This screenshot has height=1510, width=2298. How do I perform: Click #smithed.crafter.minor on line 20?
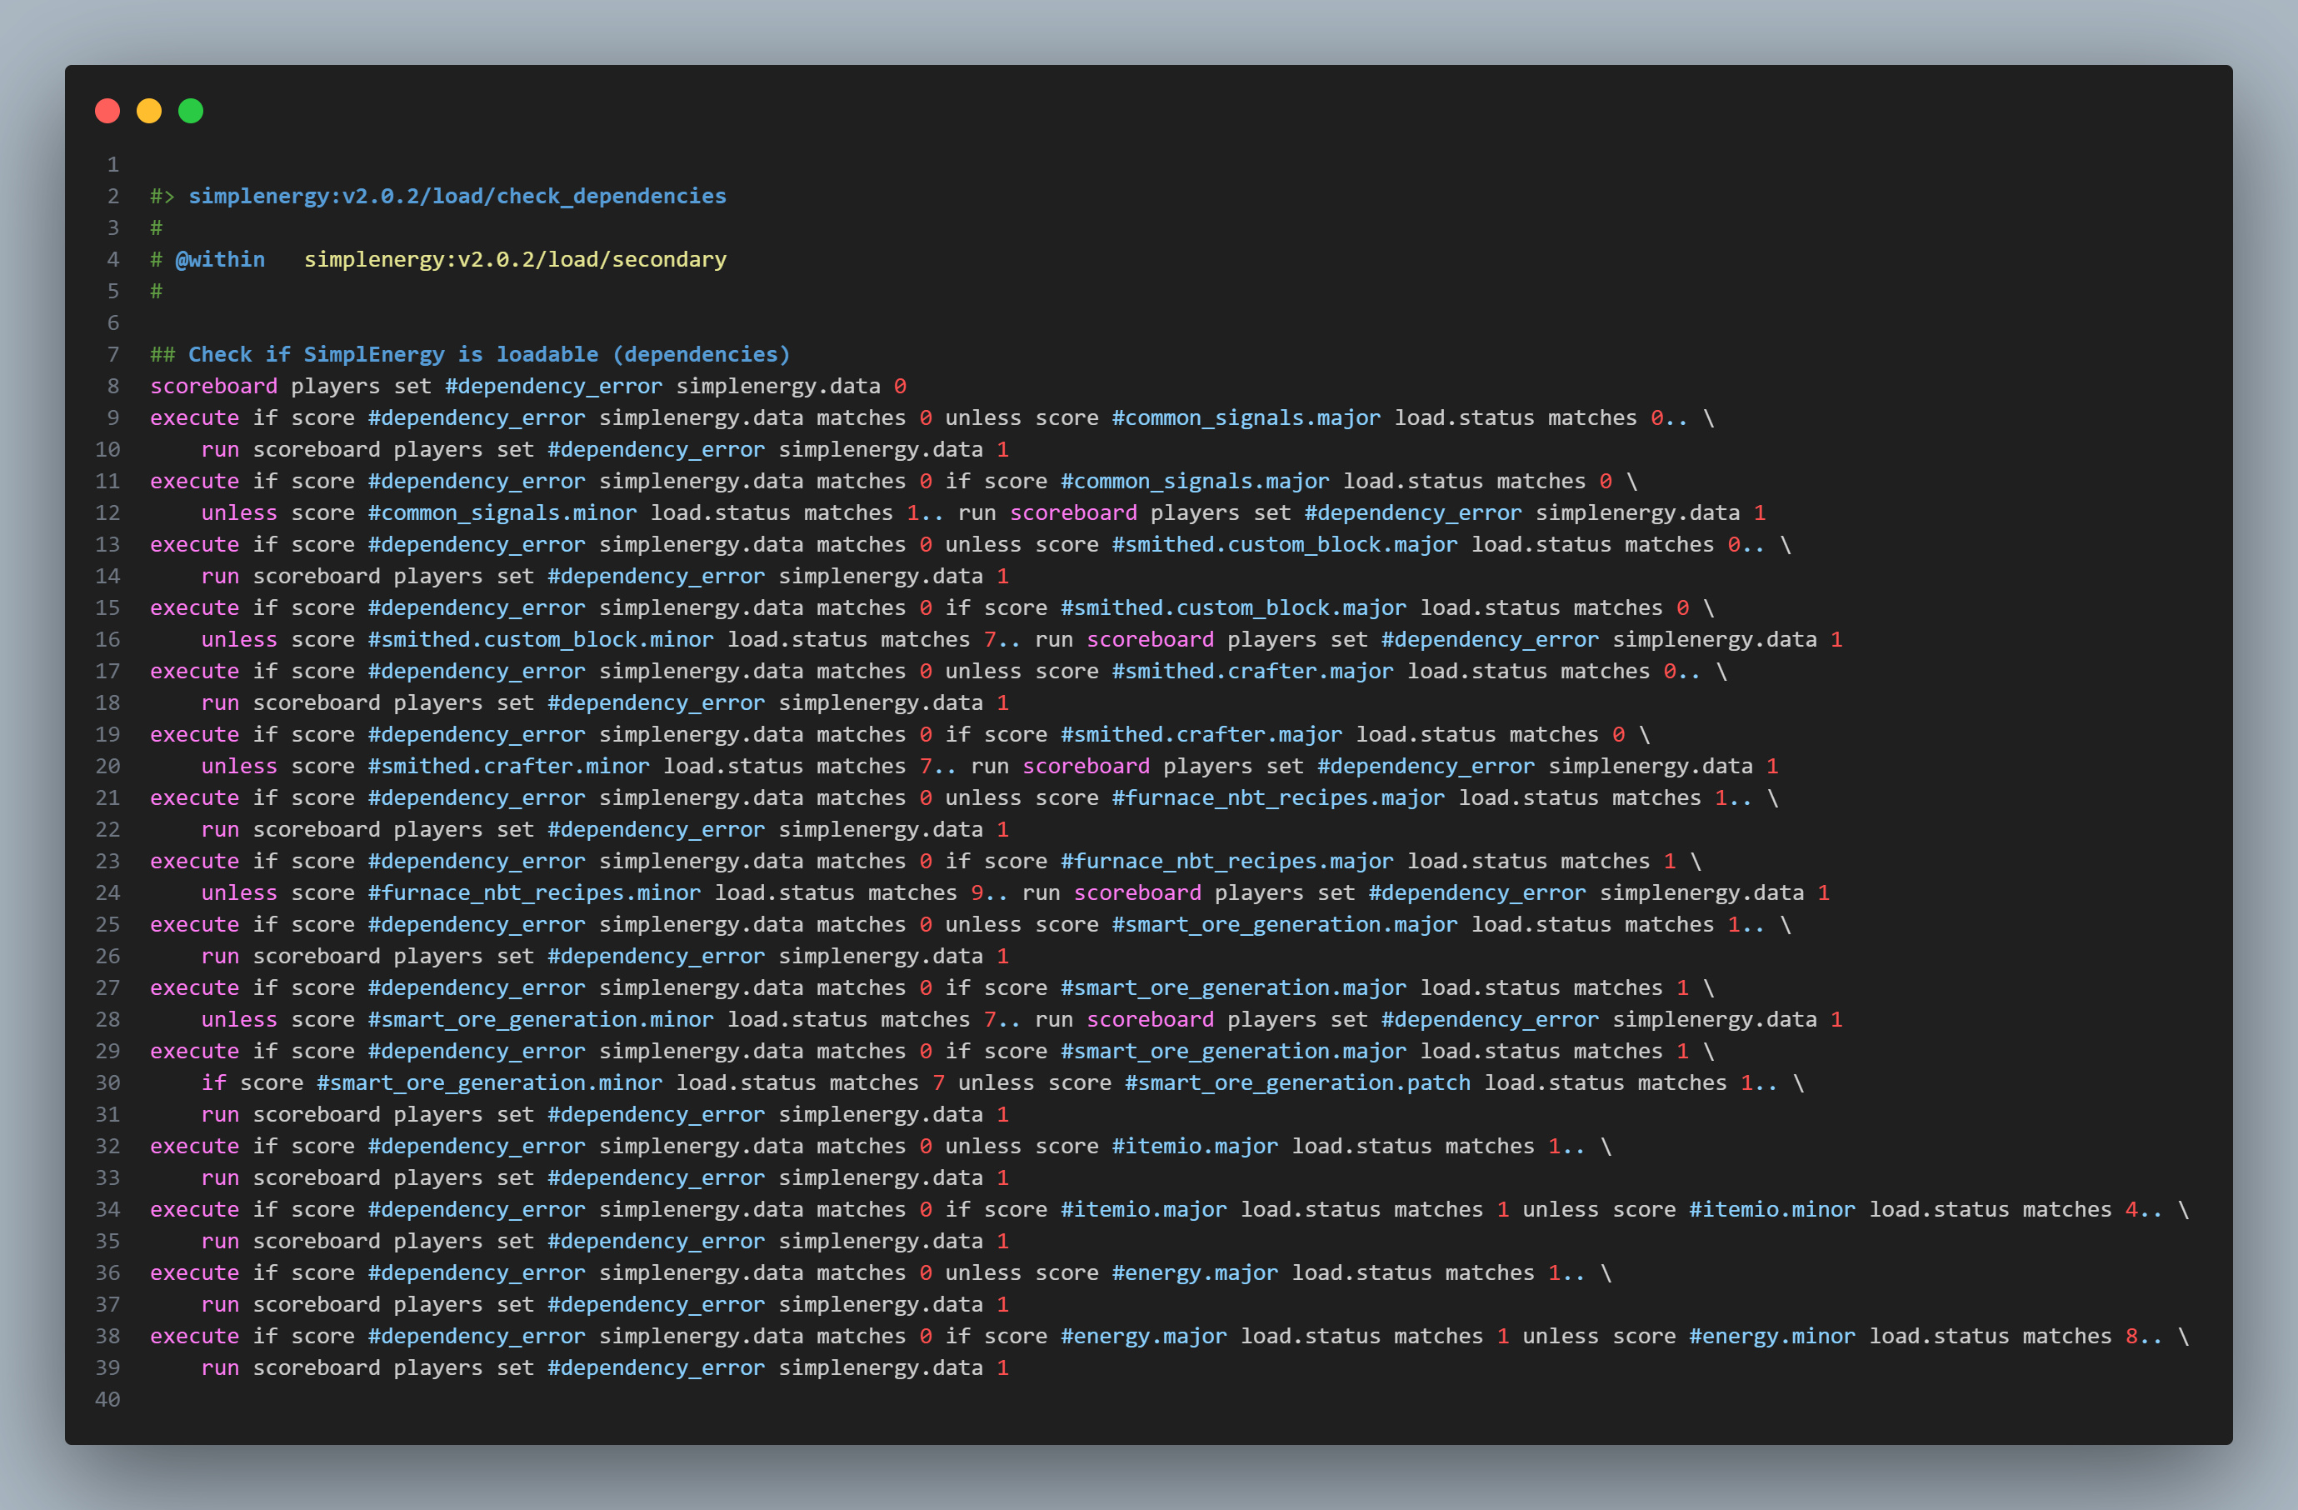click(x=508, y=767)
